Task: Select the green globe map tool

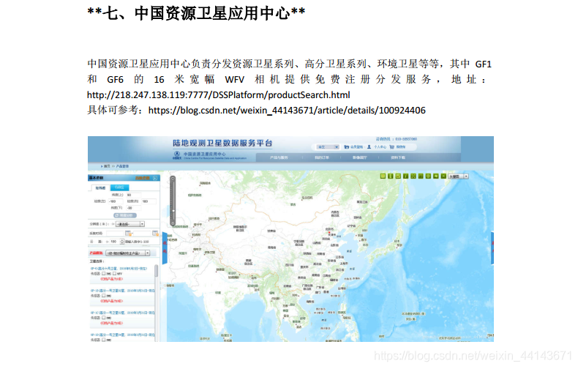Action: coord(428,176)
